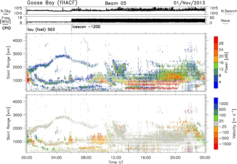Click the 'Goose Bay (fitACF)' plot title

(x=52, y=3)
